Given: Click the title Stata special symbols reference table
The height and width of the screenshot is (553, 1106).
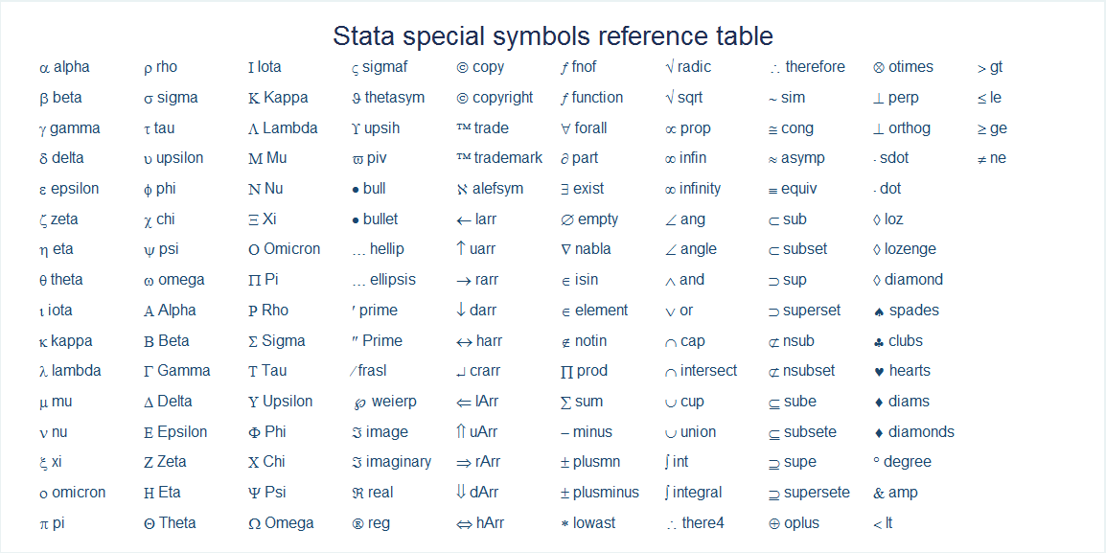Looking at the screenshot, I should [553, 36].
